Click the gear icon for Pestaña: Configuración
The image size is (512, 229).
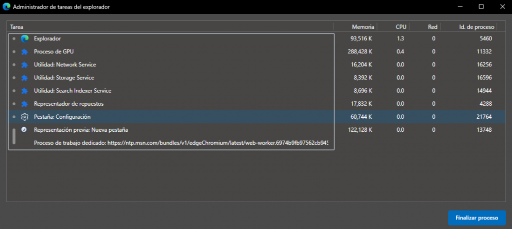(24, 117)
